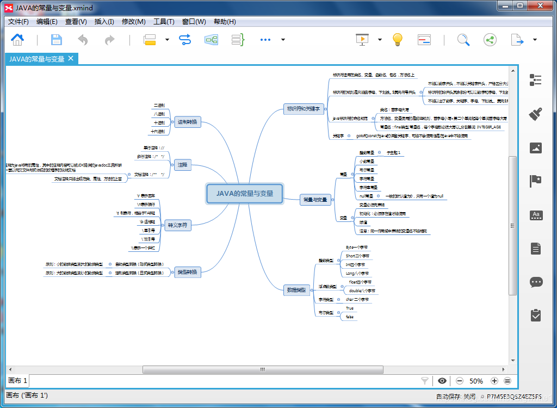The height and width of the screenshot is (408, 557).
Task: Open the Notes document panel
Action: click(x=536, y=249)
